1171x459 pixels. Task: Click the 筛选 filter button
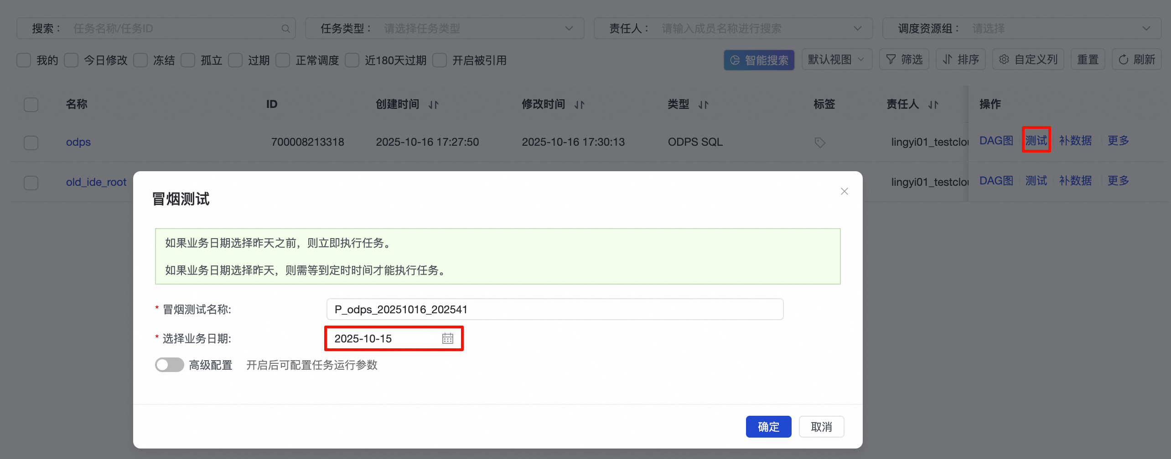pyautogui.click(x=904, y=60)
